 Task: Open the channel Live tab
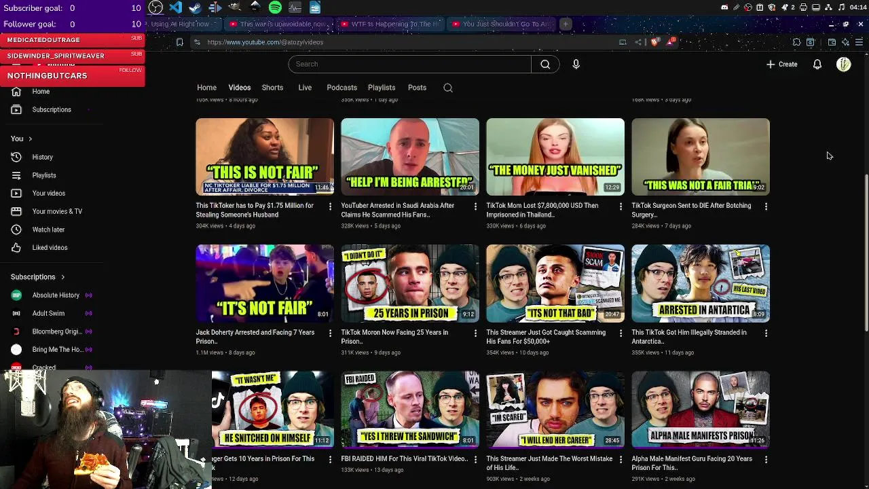(x=305, y=88)
